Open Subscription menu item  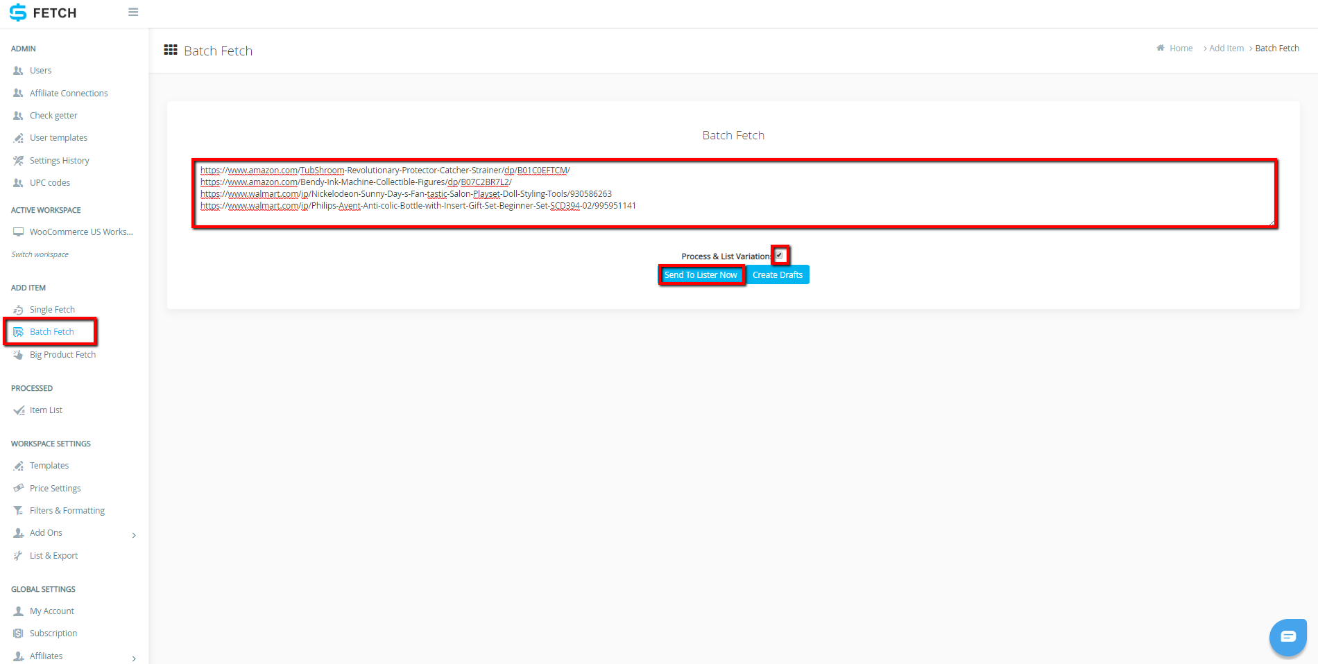(53, 634)
